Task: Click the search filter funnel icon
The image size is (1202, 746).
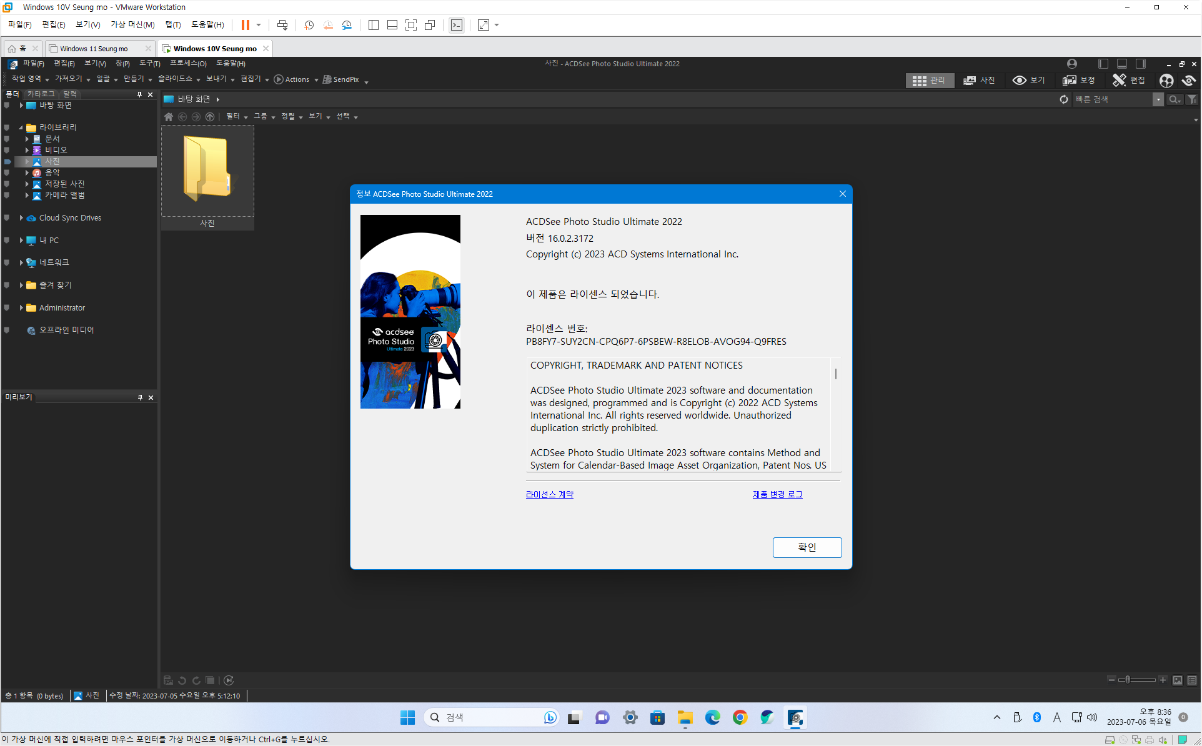Action: [1192, 99]
